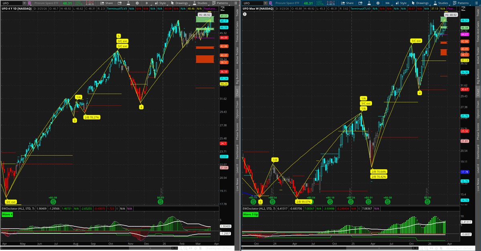
Task: Click icon right of Share in right chart
Action: [x=360, y=3]
